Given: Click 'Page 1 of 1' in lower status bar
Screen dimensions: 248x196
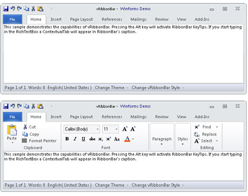Looking at the screenshot, I should [15, 185].
